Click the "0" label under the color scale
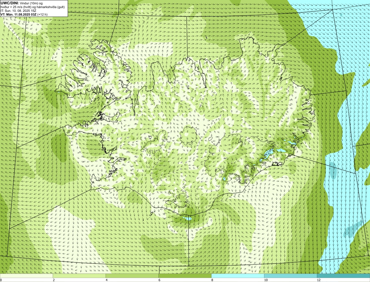The width and height of the screenshot is (370, 282). [1, 280]
